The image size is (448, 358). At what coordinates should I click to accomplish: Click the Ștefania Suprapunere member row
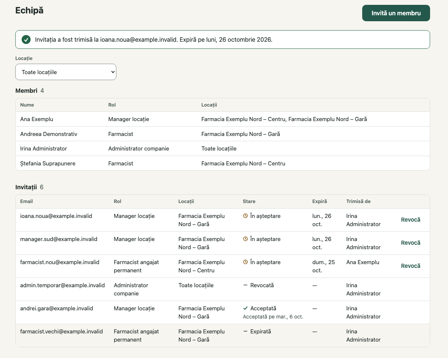(223, 163)
